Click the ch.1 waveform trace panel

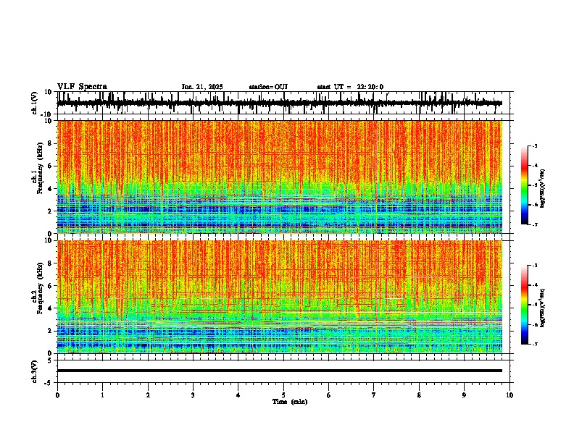(x=283, y=103)
